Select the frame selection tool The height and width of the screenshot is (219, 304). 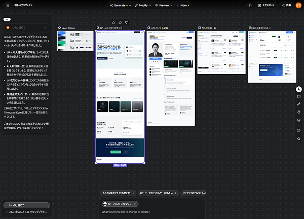click(x=298, y=97)
